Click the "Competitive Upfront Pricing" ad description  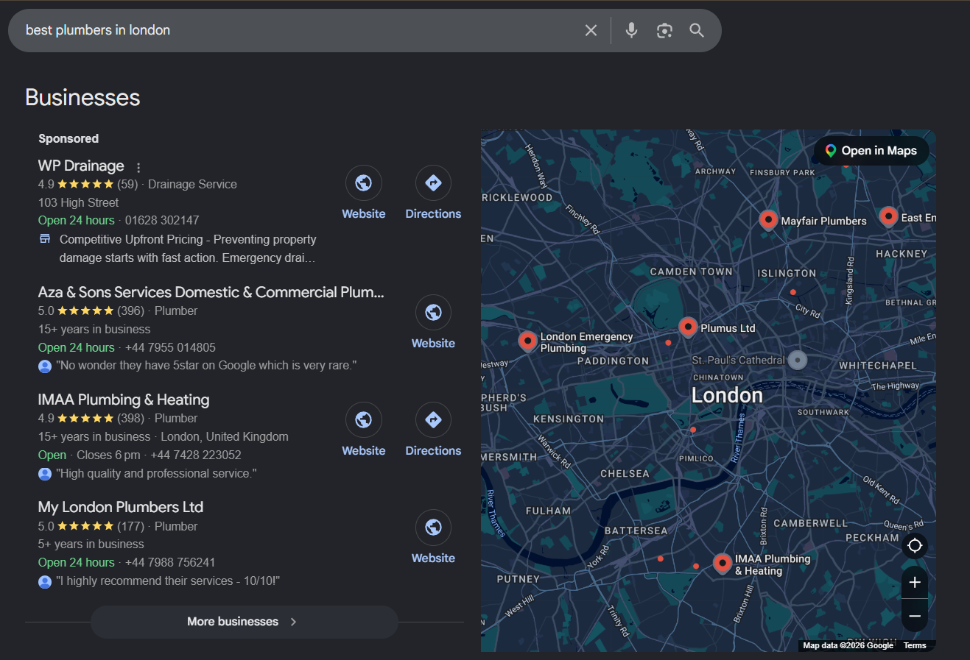pyautogui.click(x=188, y=249)
